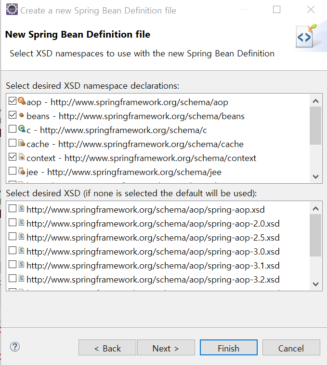Screen dimensions: 327x365
Task: Select the spring-aop-3.0.xsd URL text
Action: point(153,251)
